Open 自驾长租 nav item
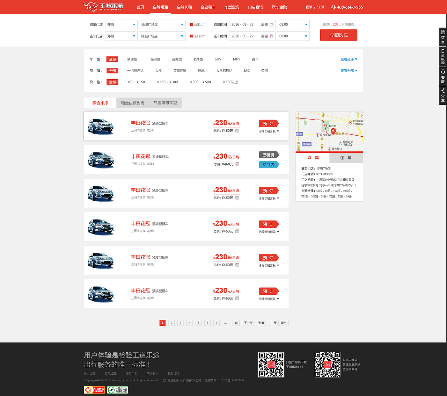 (x=184, y=7)
